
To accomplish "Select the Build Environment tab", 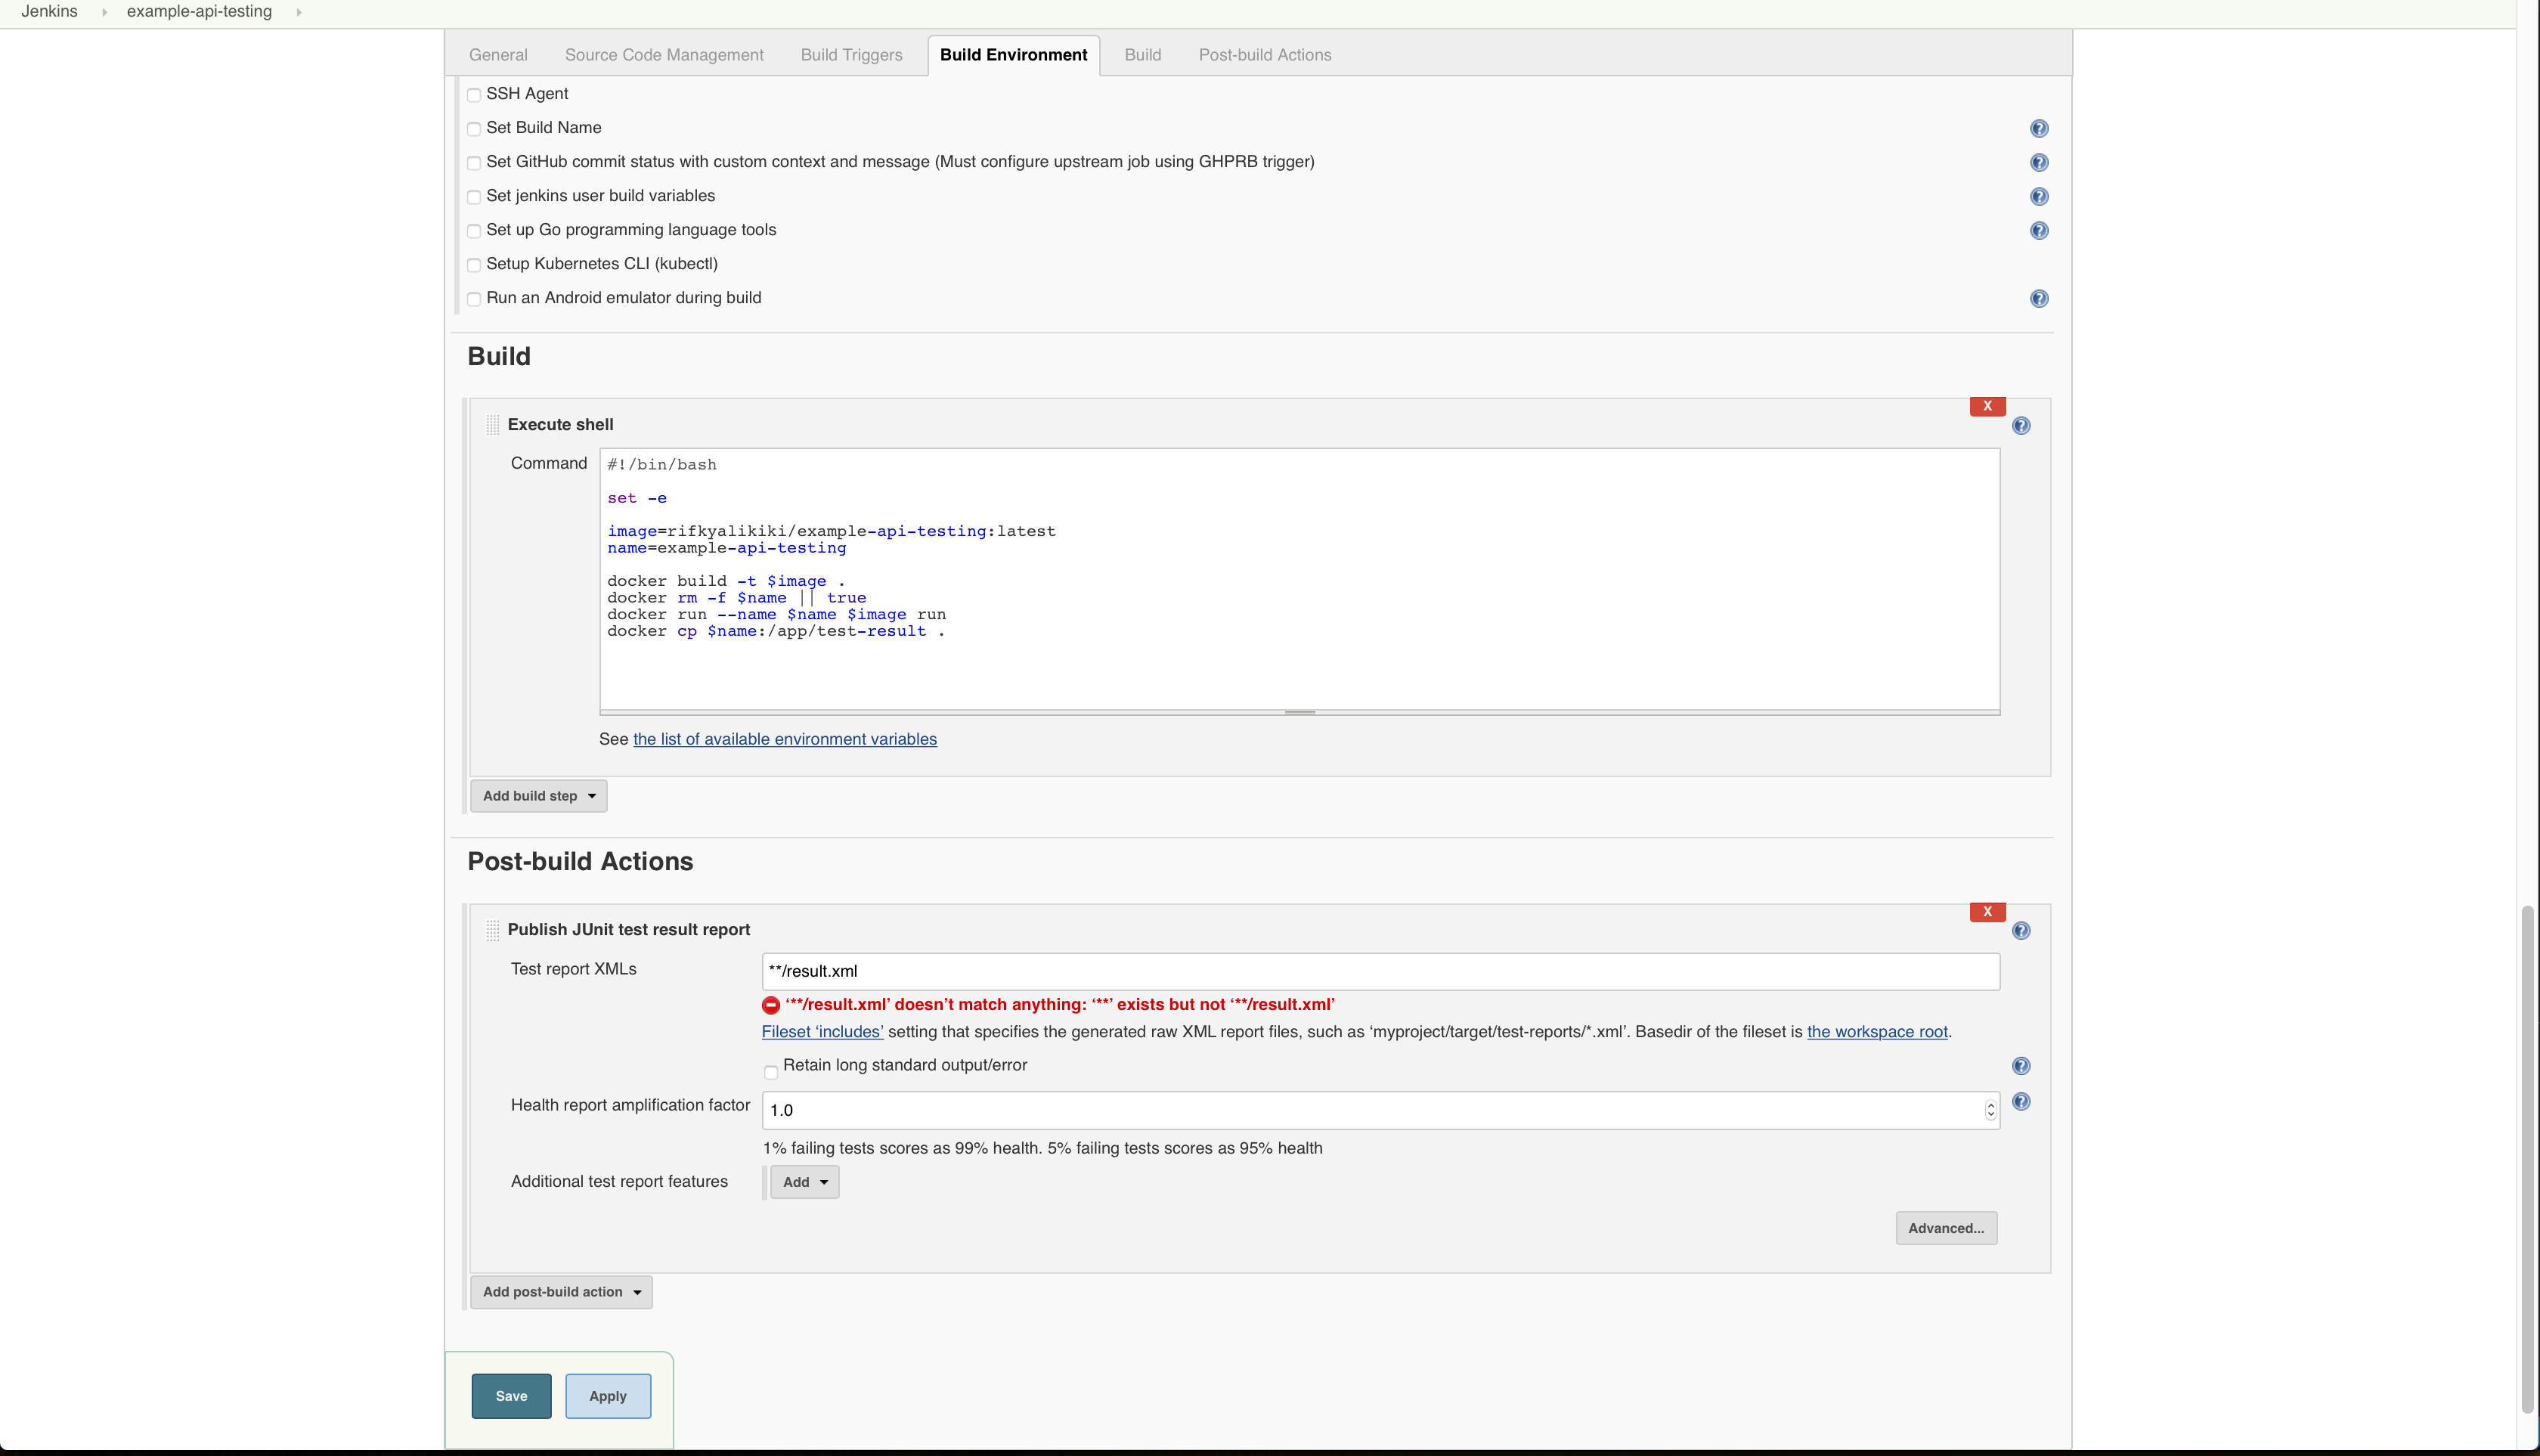I will click(1013, 55).
